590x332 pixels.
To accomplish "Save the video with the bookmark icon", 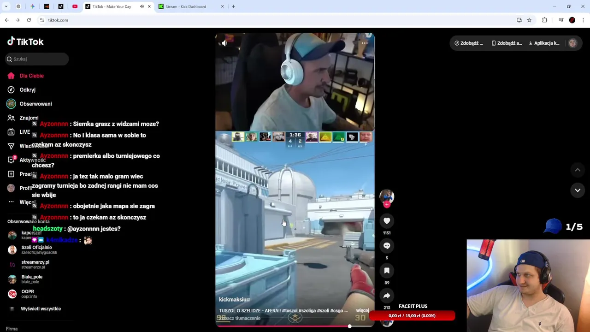I will point(387,271).
